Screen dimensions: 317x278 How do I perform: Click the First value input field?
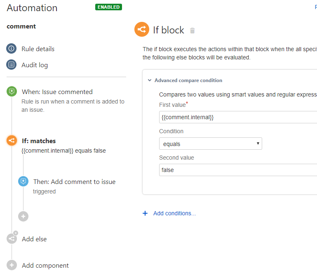click(x=238, y=117)
